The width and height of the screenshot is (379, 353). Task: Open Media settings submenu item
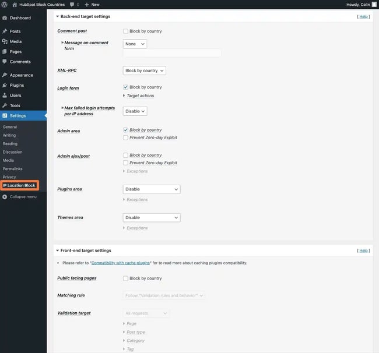coord(8,160)
